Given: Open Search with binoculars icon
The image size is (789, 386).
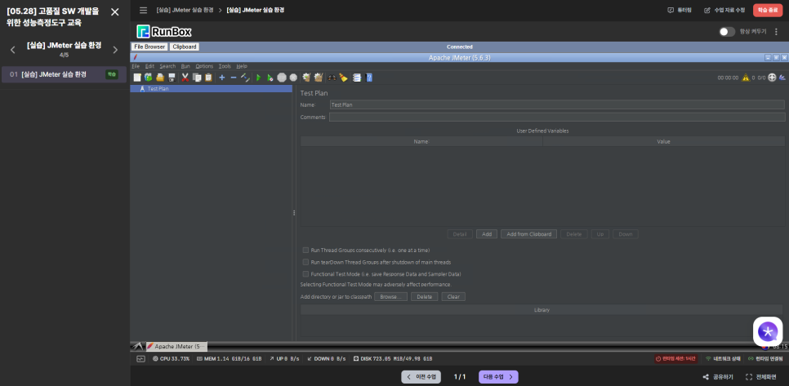Looking at the screenshot, I should [x=332, y=78].
